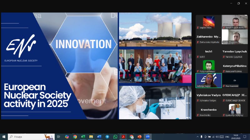Click the INNOVATION hexagon on the slide

(x=83, y=44)
